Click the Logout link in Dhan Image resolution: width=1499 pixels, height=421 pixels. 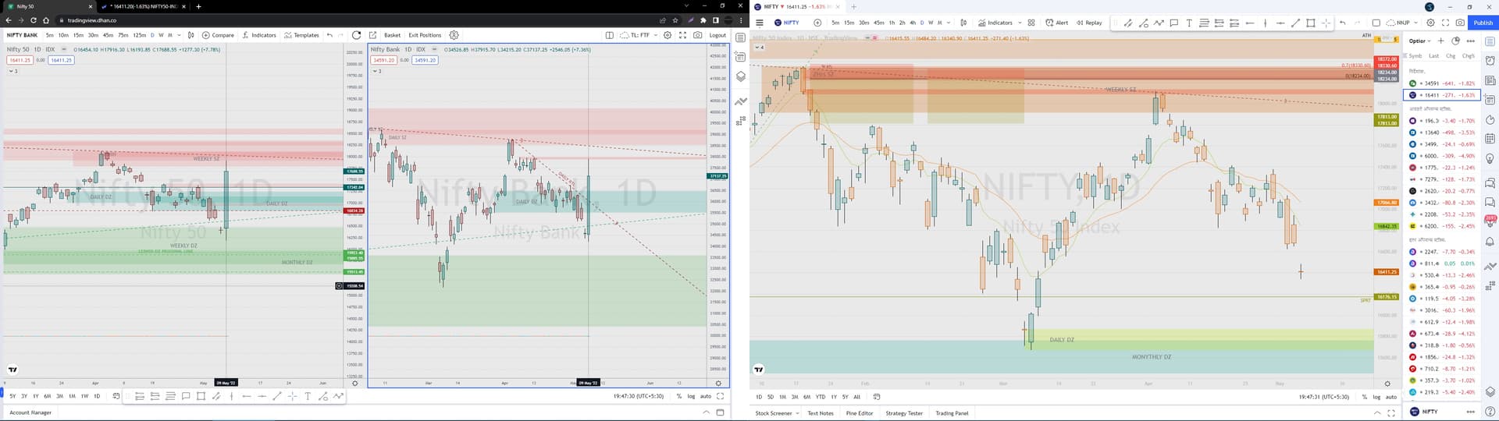click(x=717, y=35)
